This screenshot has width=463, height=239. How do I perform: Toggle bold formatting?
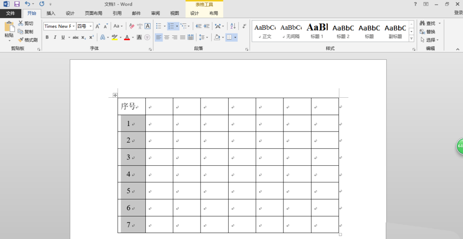click(47, 38)
